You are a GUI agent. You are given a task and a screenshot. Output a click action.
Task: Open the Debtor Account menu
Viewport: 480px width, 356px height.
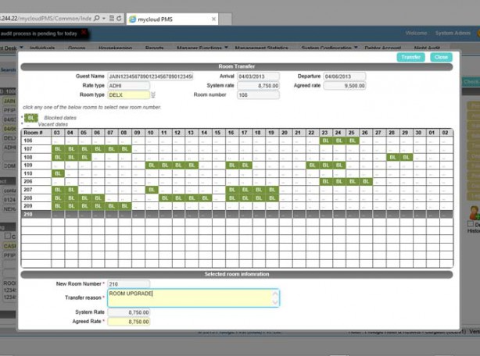click(x=382, y=48)
